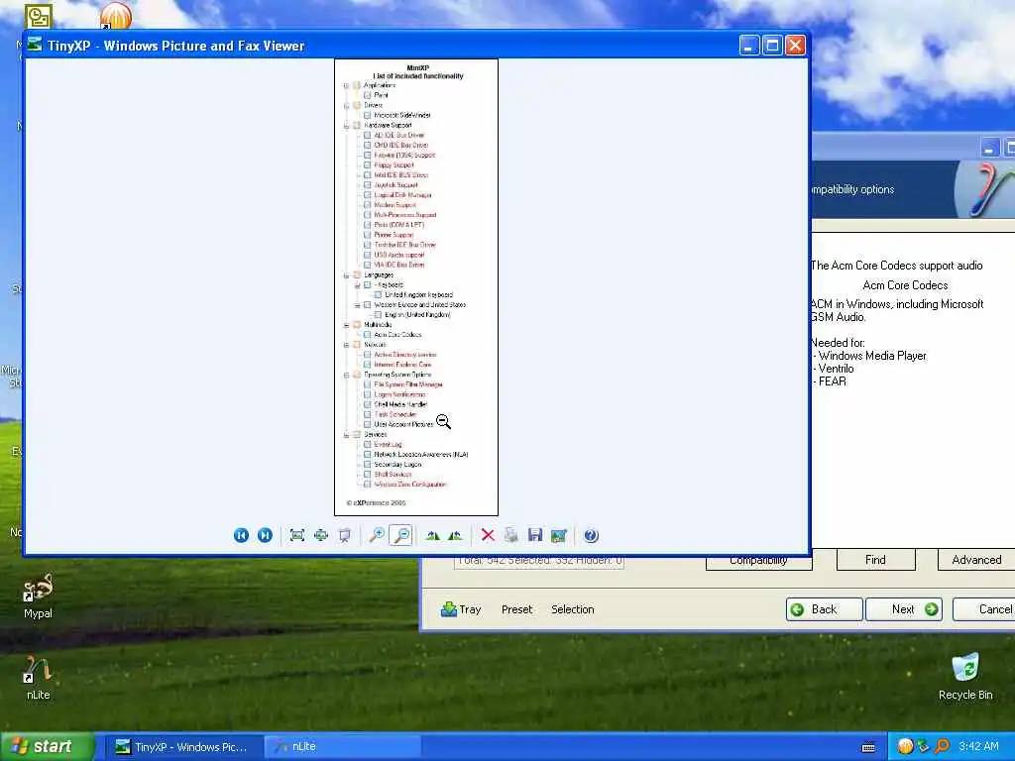Maximize the Picture and Fax Viewer window

[x=772, y=46]
